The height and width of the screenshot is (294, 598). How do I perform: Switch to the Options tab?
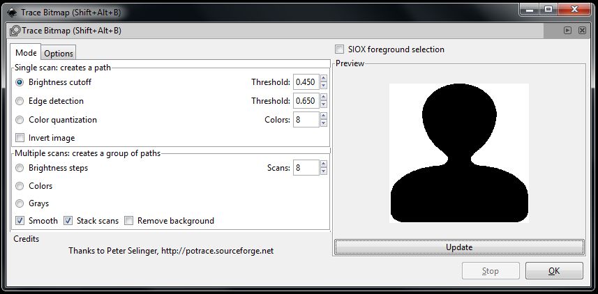[59, 54]
